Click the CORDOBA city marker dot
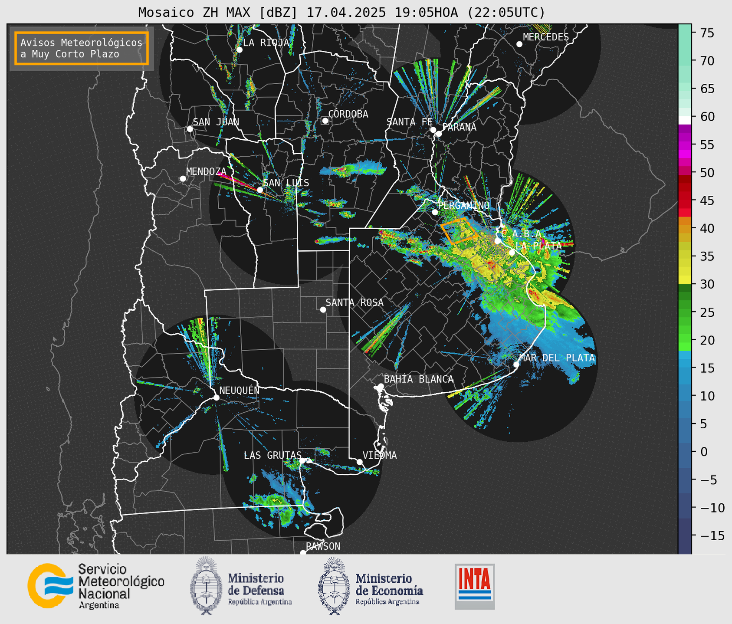 [325, 121]
